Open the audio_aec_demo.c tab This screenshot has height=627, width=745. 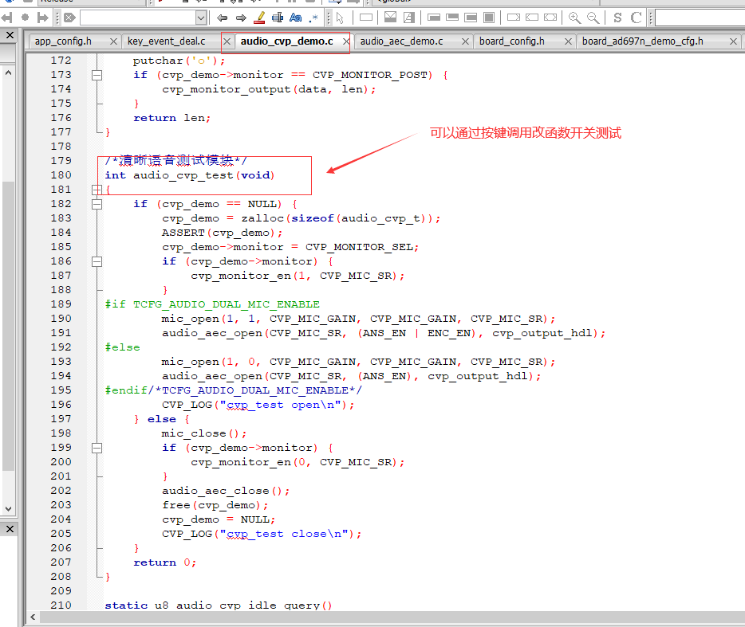click(x=401, y=41)
